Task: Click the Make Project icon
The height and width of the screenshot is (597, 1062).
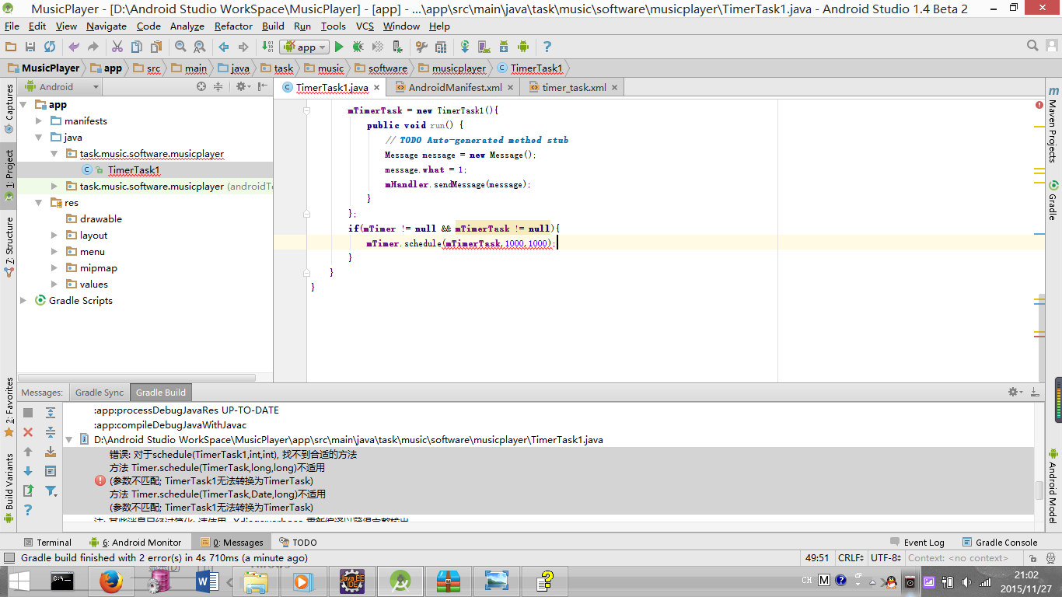Action: pyautogui.click(x=267, y=47)
